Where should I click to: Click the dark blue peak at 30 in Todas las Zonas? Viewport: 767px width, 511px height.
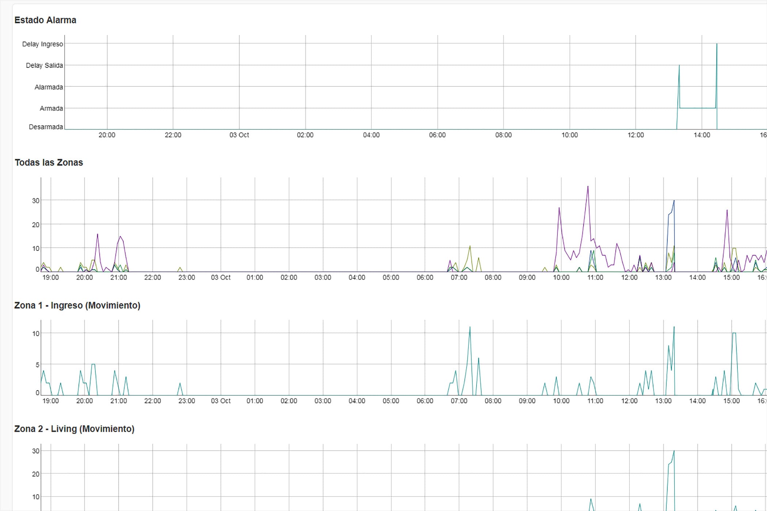point(674,201)
